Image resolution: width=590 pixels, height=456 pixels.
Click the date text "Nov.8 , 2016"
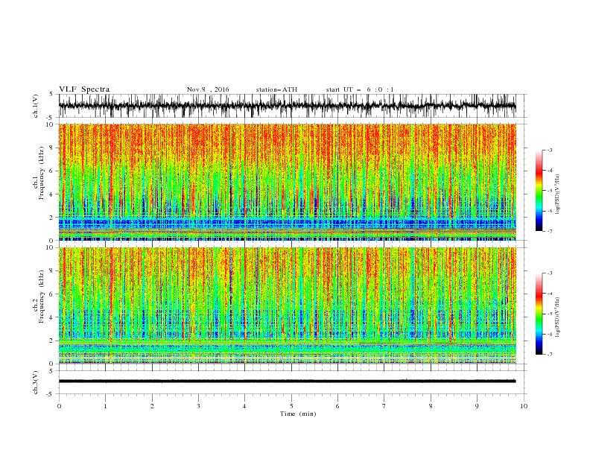[x=208, y=89]
